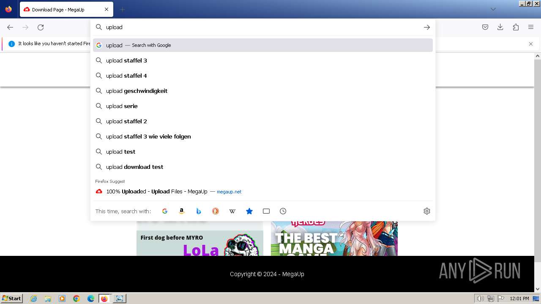Select suggestion upload serie

click(x=263, y=106)
